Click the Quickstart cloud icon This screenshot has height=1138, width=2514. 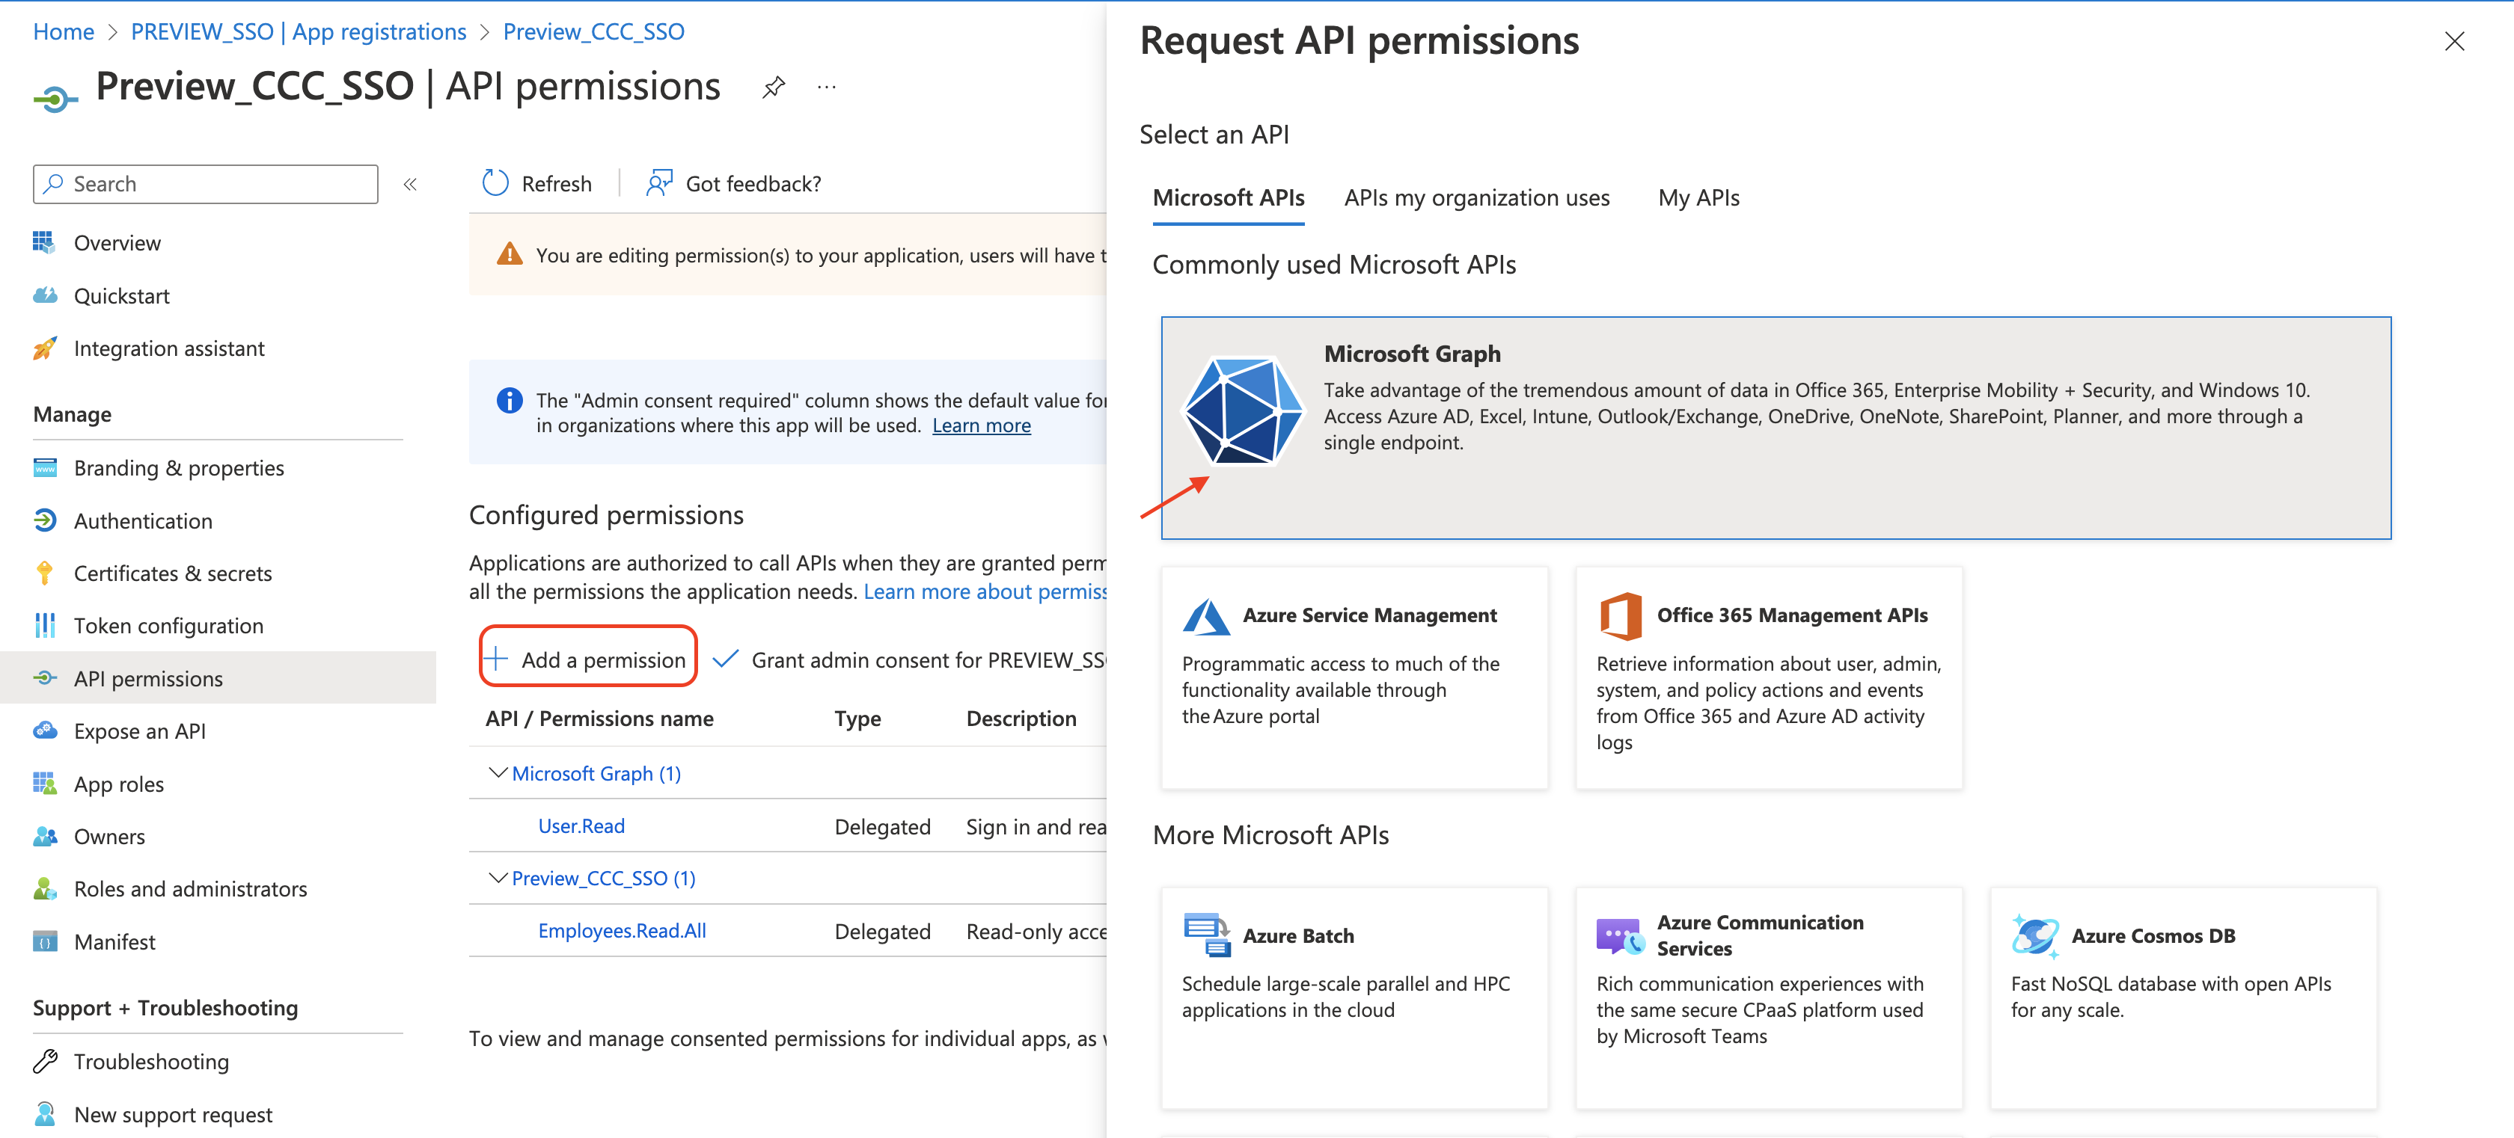click(x=44, y=295)
